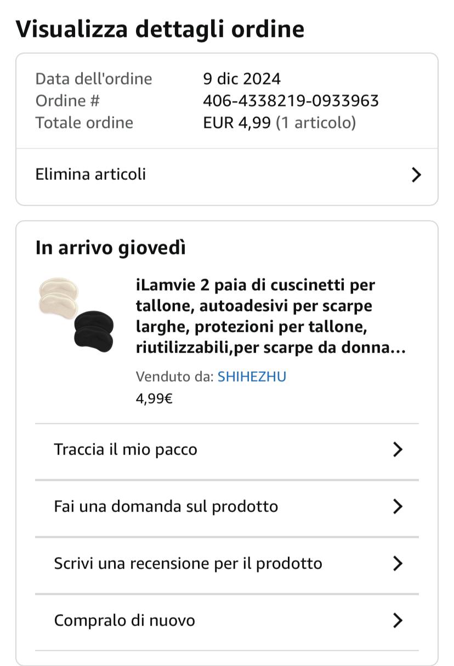The image size is (454, 666).
Task: Select the Traccia il mio pacco label
Action: (126, 449)
